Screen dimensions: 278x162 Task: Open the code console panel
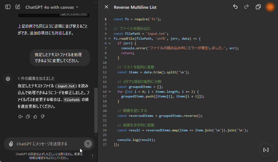click(266, 150)
